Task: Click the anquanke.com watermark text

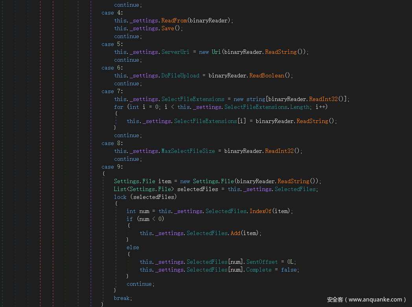Action: pyautogui.click(x=366, y=300)
